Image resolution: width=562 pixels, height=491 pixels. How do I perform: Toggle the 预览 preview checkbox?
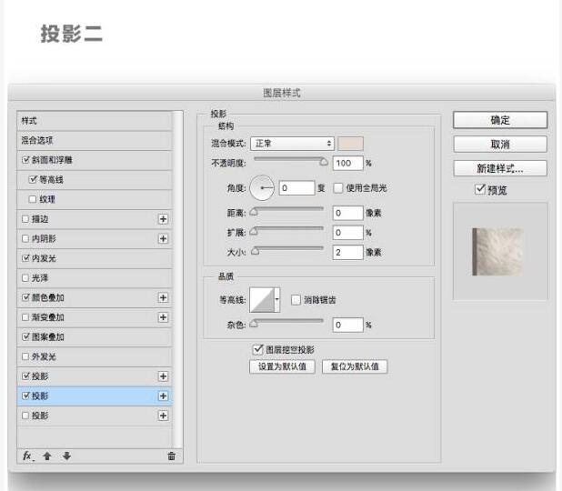pyautogui.click(x=480, y=189)
